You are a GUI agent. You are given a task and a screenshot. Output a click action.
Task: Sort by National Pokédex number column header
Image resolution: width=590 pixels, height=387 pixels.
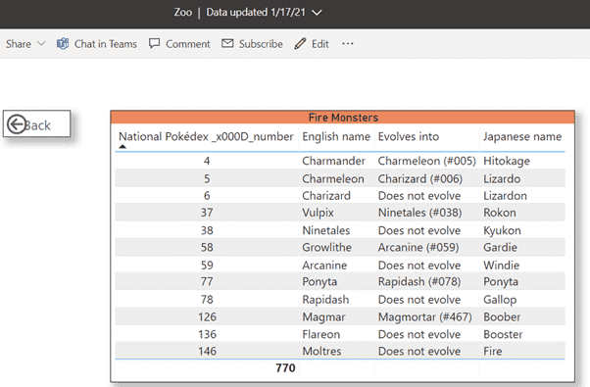[206, 136]
